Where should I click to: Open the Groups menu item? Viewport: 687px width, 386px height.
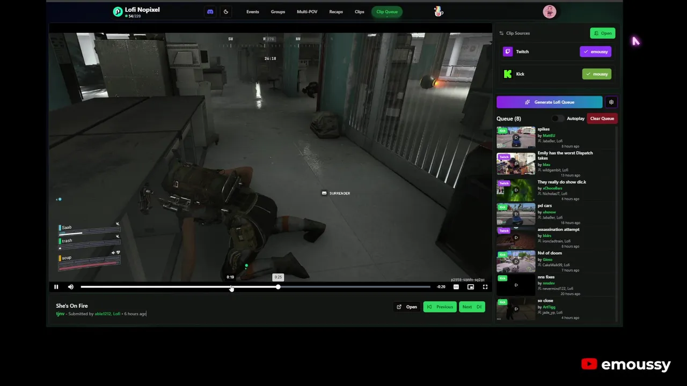pyautogui.click(x=278, y=12)
